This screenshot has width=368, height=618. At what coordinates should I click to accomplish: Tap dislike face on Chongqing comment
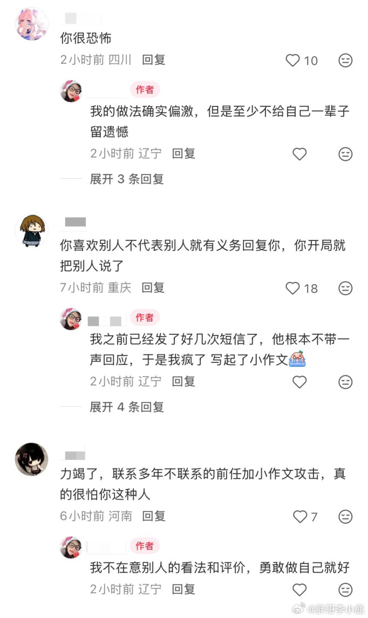[345, 288]
